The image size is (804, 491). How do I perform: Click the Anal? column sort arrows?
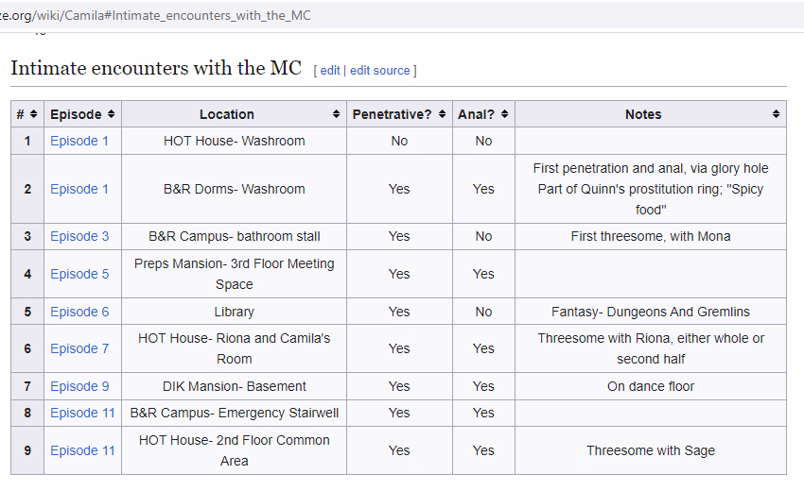point(504,114)
